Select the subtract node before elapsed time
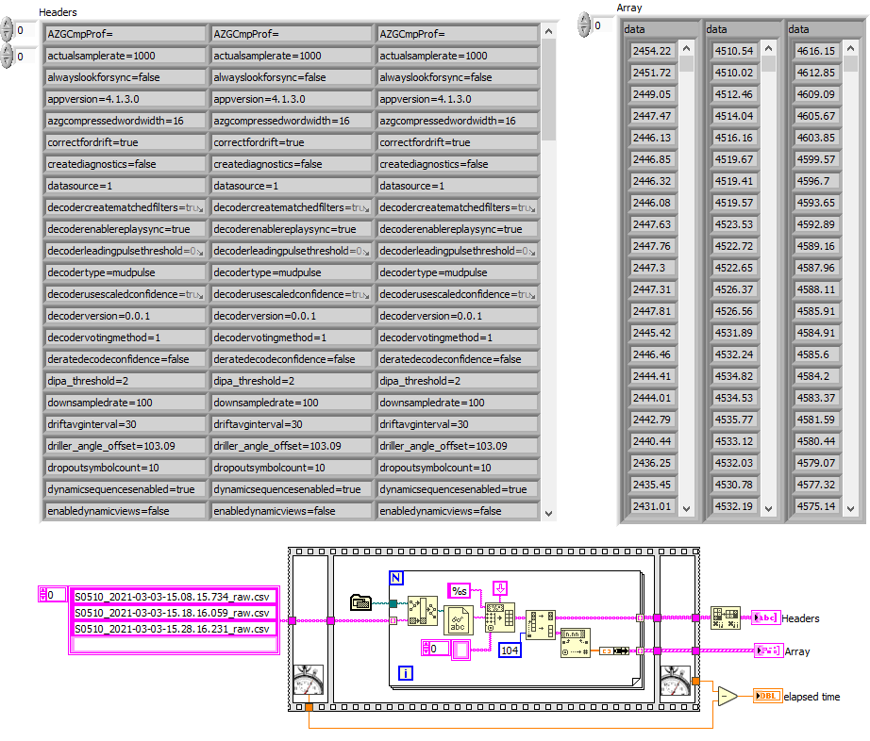Image resolution: width=870 pixels, height=741 pixels. [728, 697]
